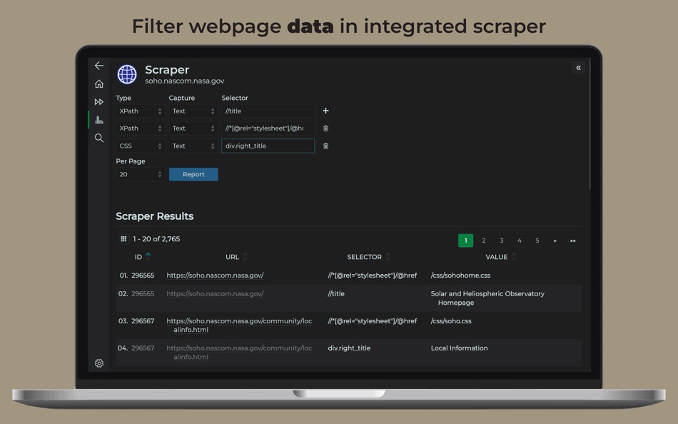The width and height of the screenshot is (678, 424).
Task: Click the fast-forward icon in the sidebar
Action: click(x=99, y=101)
